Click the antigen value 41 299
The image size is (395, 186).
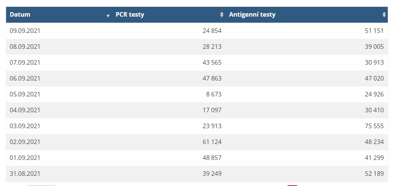tap(374, 158)
